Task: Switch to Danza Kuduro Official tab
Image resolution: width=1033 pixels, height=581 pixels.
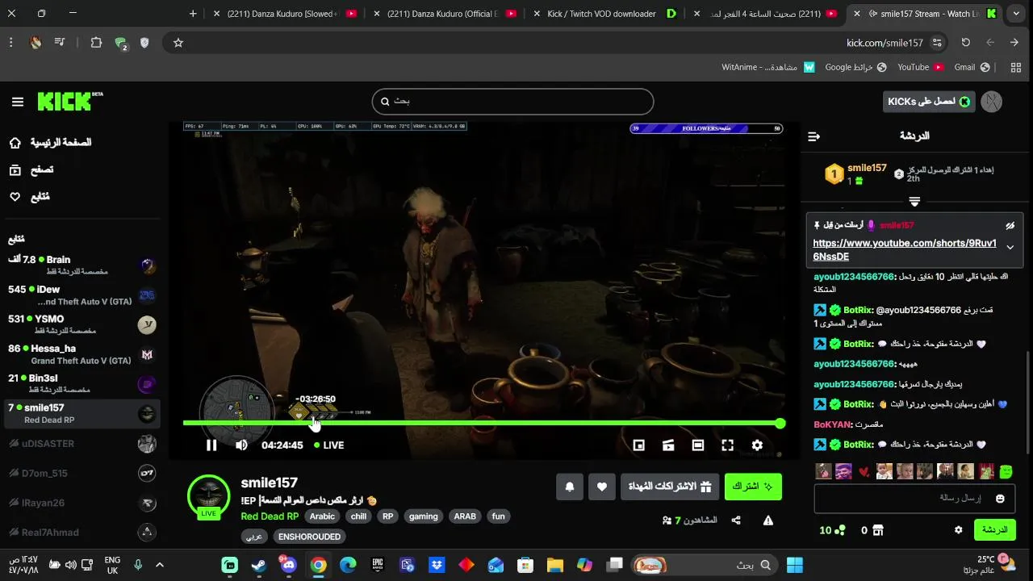Action: point(446,14)
